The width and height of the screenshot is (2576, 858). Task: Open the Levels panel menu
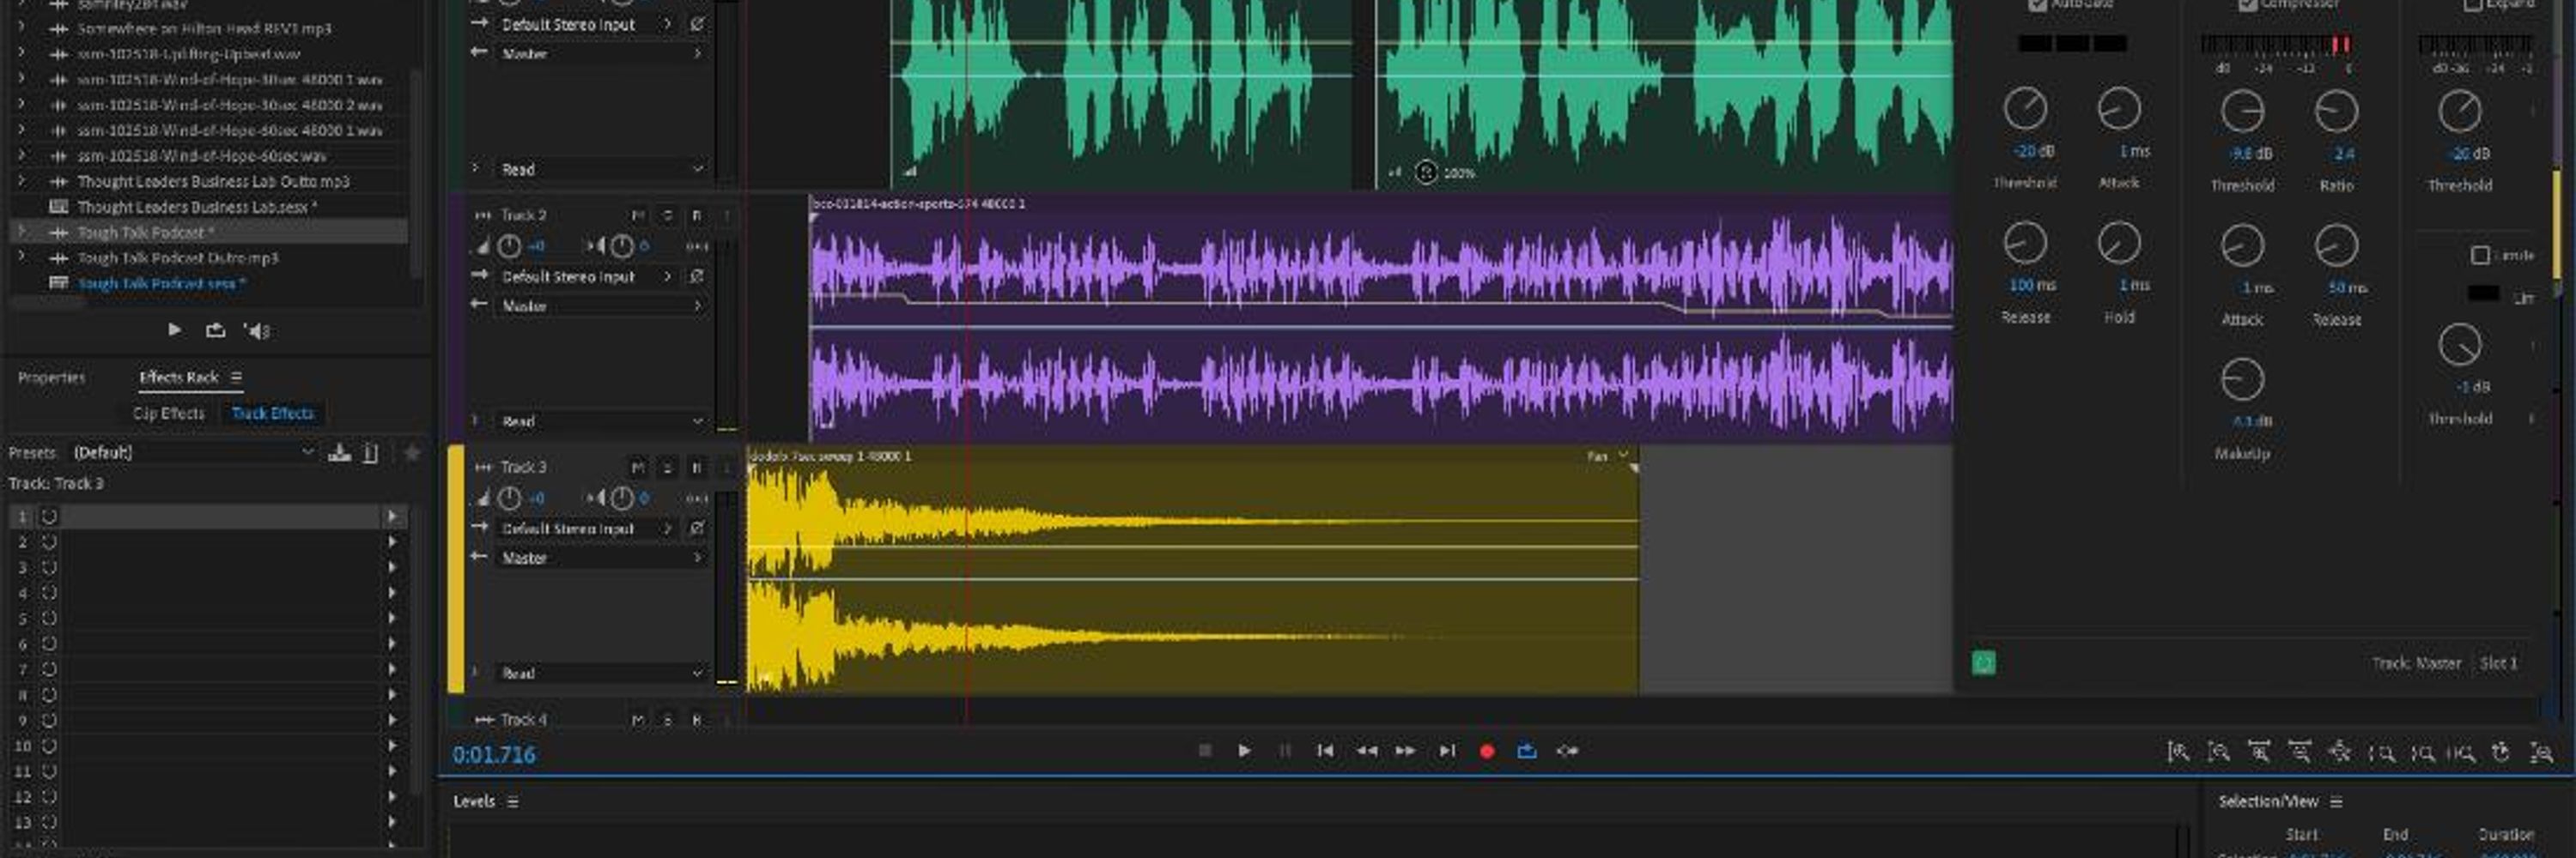(513, 801)
